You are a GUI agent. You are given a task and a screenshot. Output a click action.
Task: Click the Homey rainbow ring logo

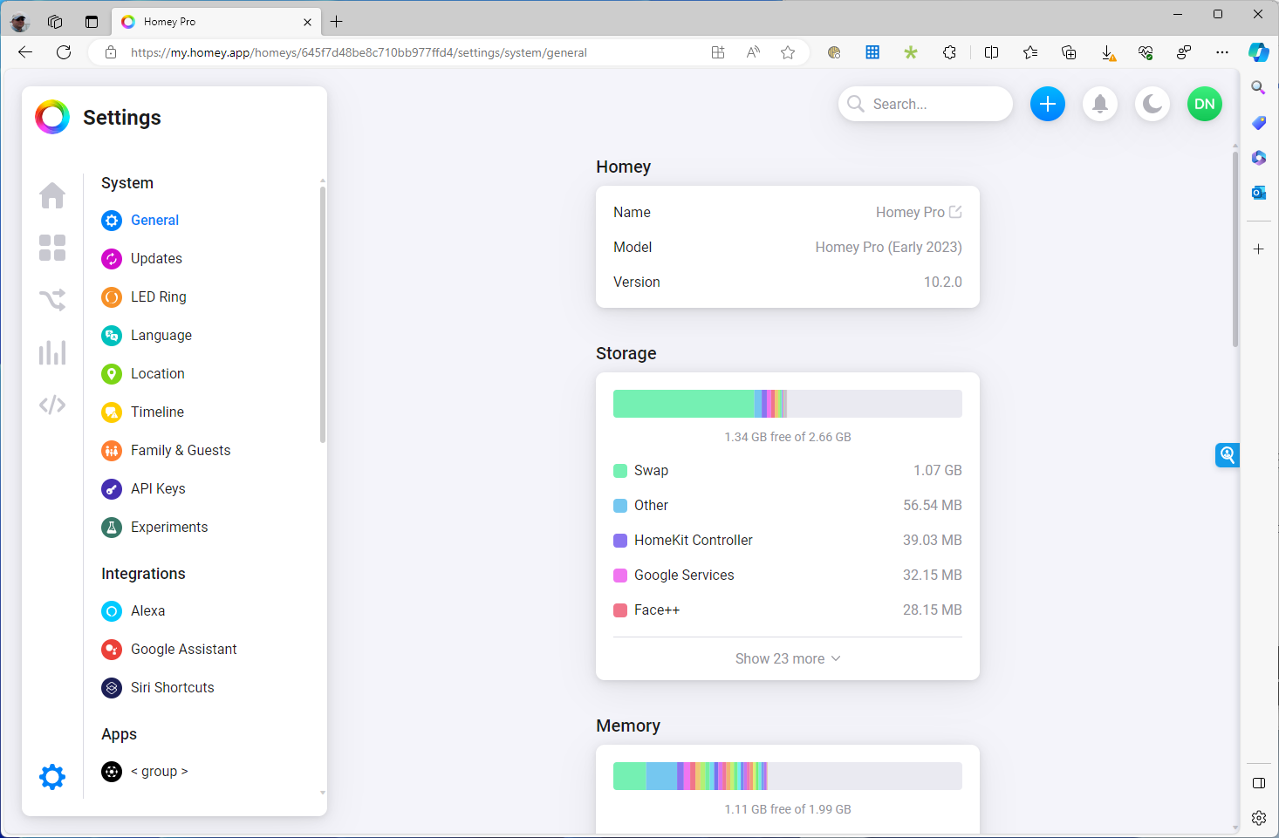pos(52,117)
